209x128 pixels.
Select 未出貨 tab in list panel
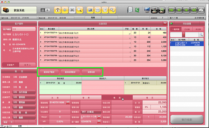point(198,29)
